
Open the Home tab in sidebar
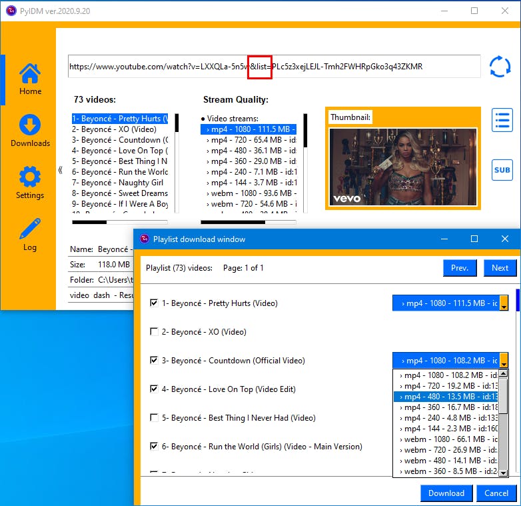click(x=30, y=79)
